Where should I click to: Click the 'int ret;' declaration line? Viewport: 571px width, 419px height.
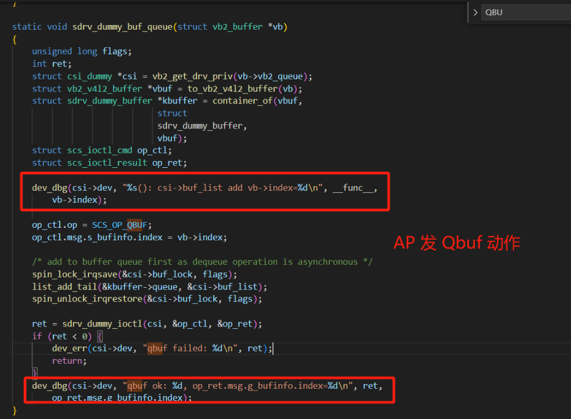coord(52,64)
